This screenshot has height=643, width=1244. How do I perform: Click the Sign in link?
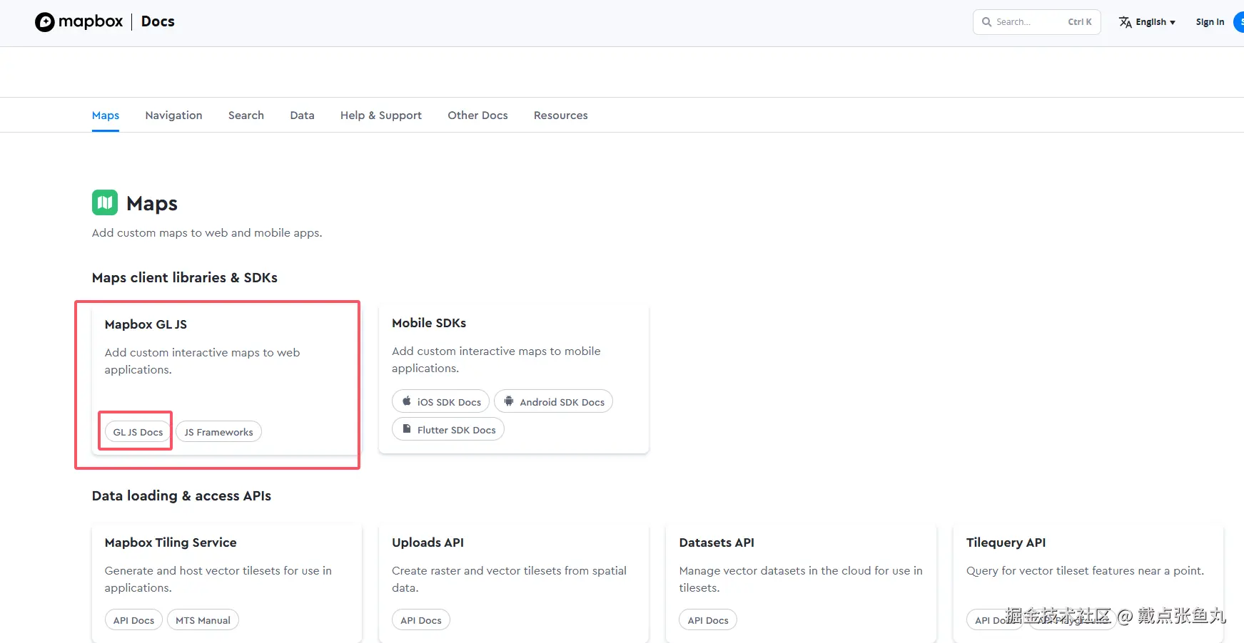point(1210,22)
